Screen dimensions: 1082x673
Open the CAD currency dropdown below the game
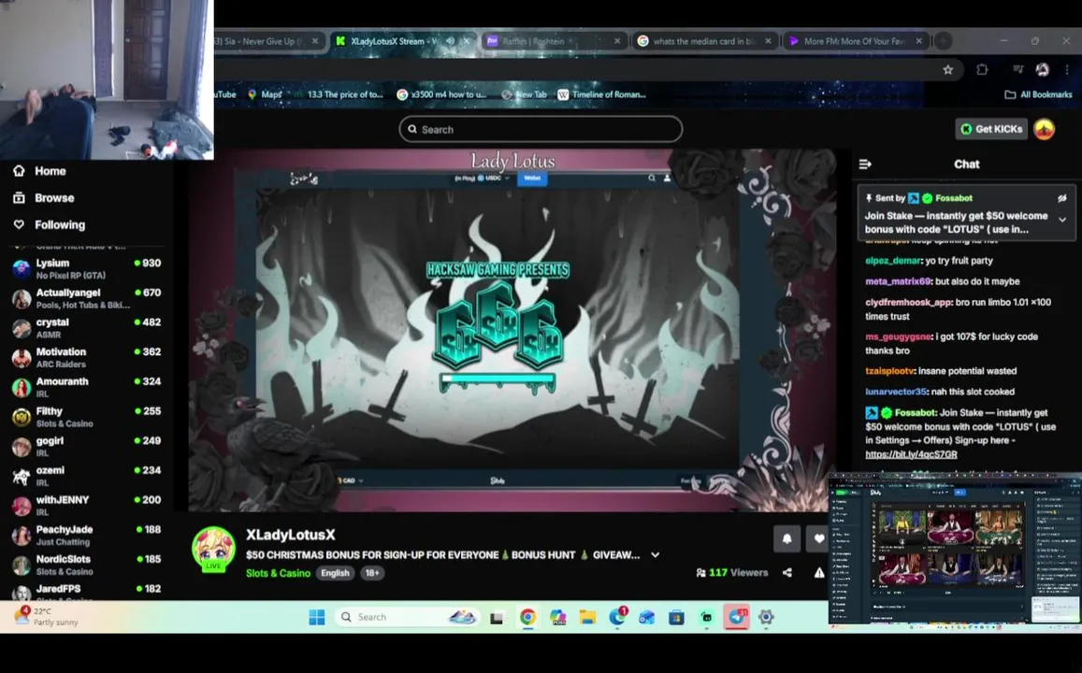(350, 480)
